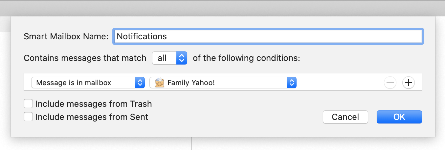Open 'Message is in mailbox' condition dropdown
Screen dimensions: 445x150
(x=88, y=83)
